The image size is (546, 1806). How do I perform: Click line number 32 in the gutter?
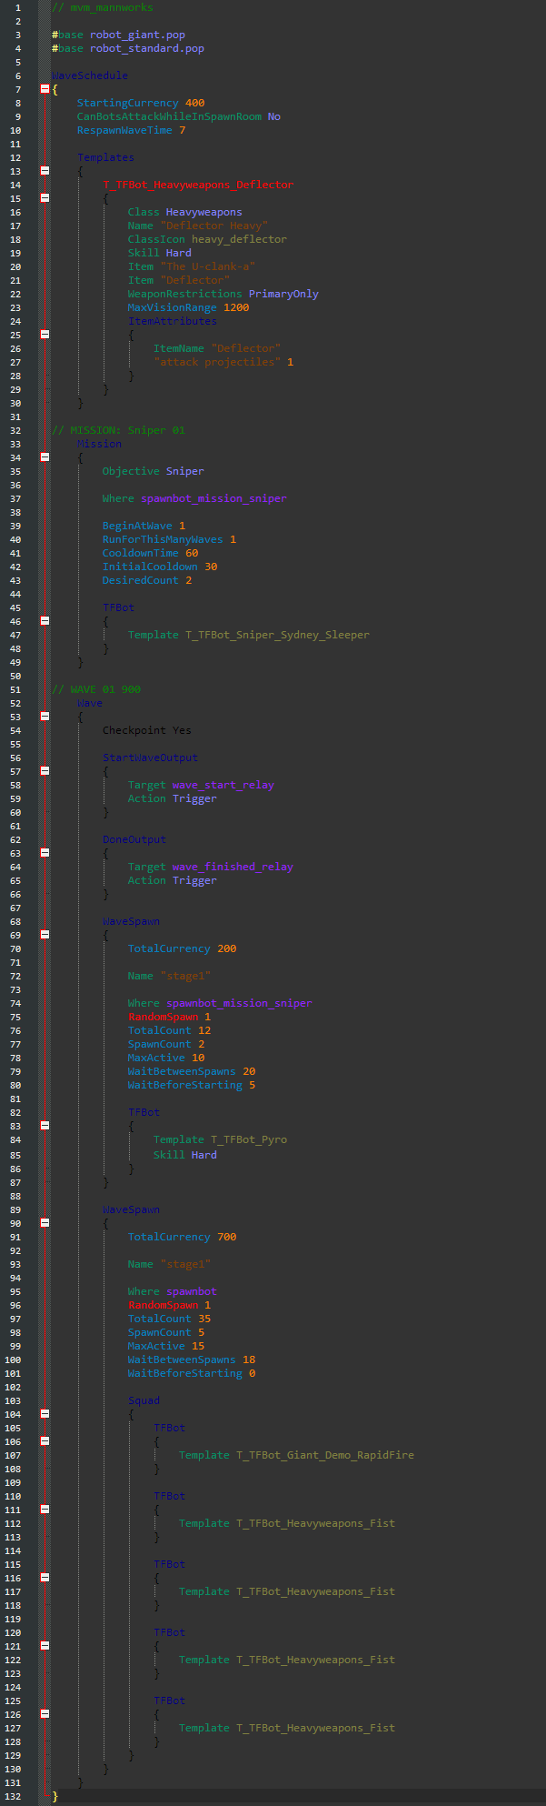click(x=17, y=430)
